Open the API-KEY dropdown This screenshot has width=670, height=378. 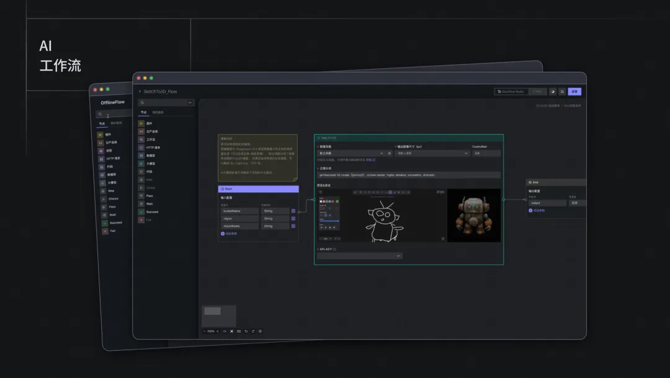[359, 255]
